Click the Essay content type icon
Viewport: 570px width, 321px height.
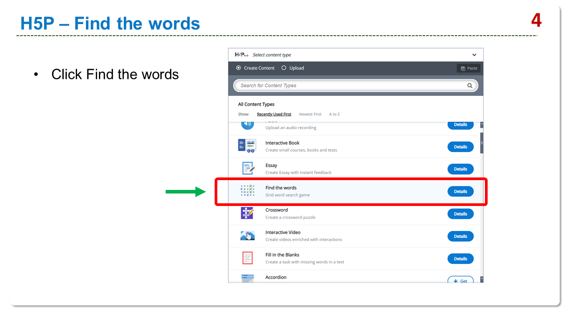click(247, 169)
